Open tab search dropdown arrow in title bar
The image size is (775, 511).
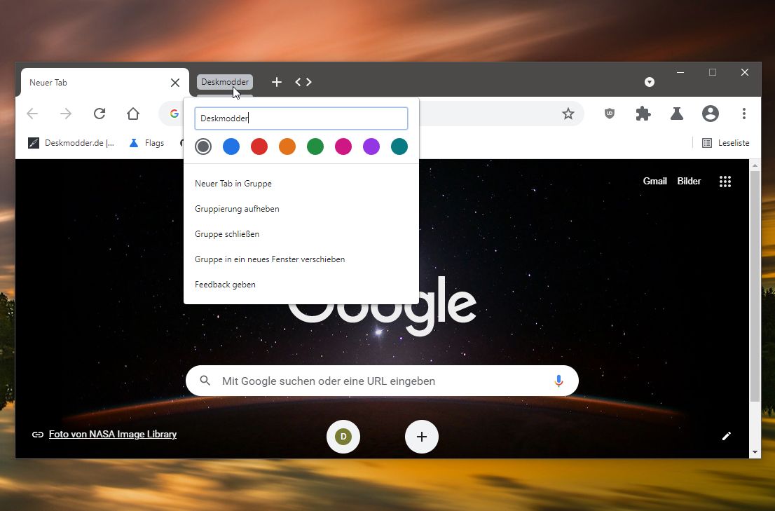650,82
